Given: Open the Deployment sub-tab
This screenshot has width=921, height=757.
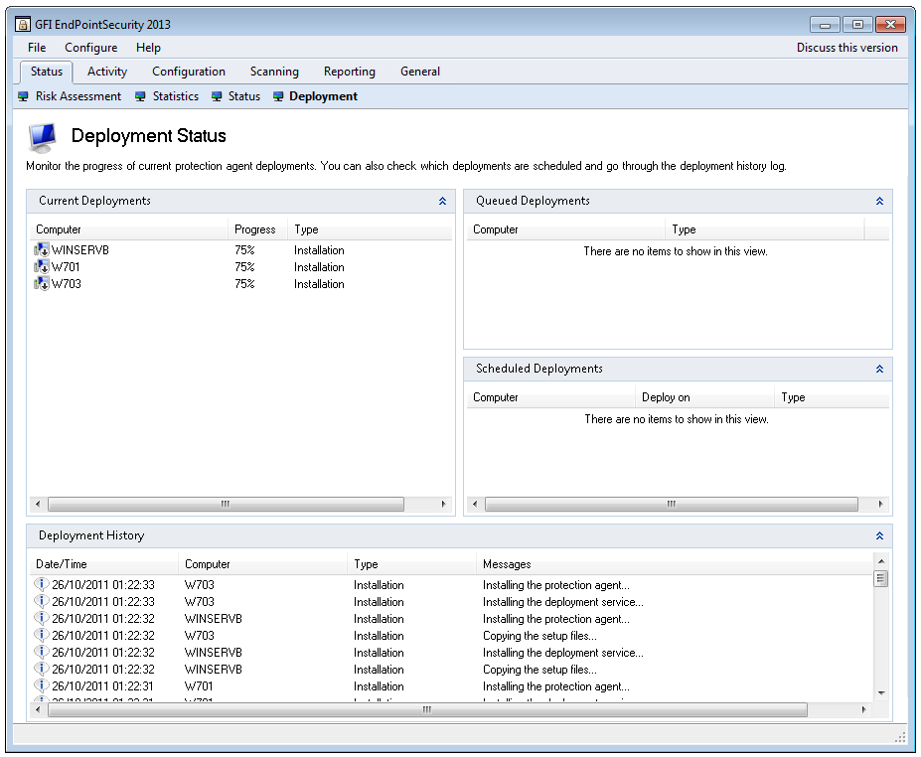Looking at the screenshot, I should (323, 96).
